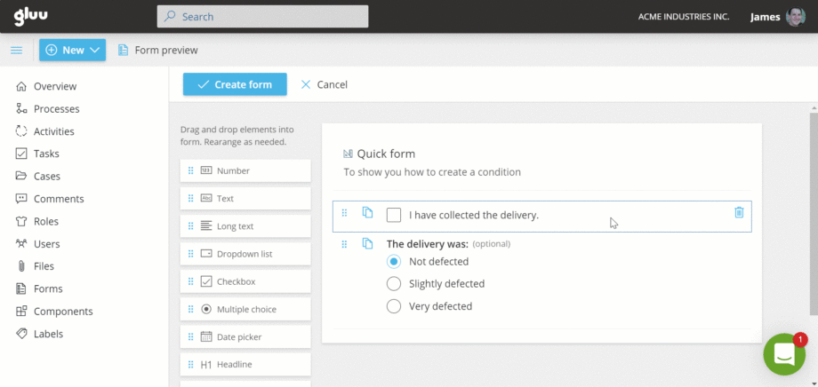The image size is (818, 387).
Task: Click the copy icon beside 'The delivery was'
Action: pos(367,243)
